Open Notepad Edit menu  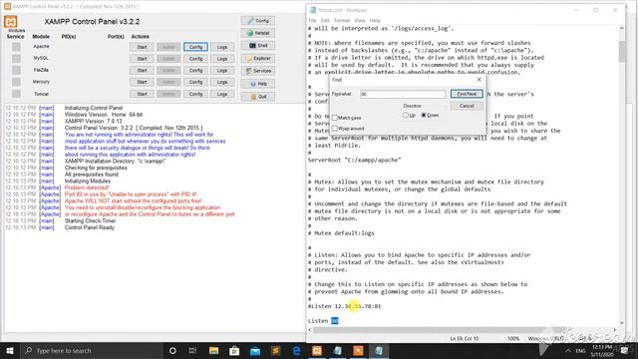325,20
